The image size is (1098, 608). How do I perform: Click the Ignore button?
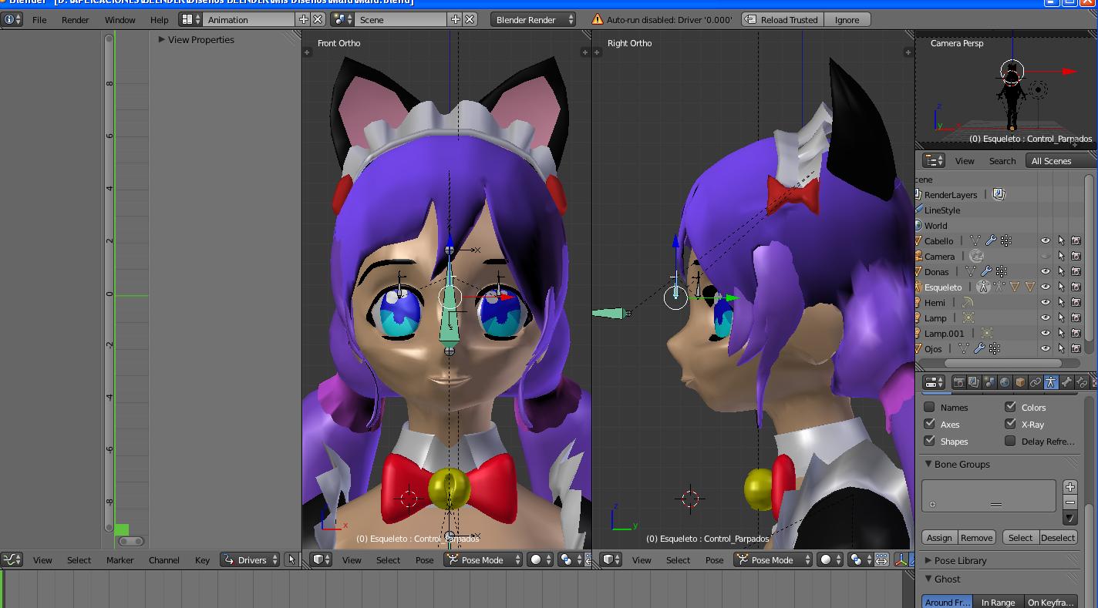click(847, 19)
